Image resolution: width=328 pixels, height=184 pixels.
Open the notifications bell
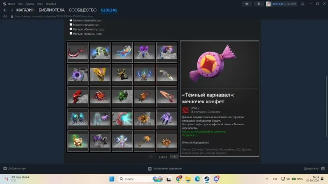pyautogui.click(x=258, y=4)
